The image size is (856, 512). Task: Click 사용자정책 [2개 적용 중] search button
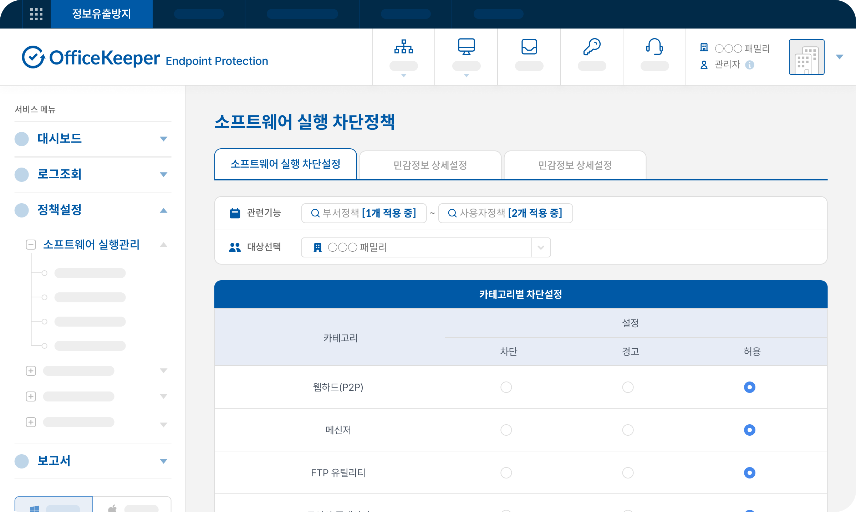click(x=505, y=213)
